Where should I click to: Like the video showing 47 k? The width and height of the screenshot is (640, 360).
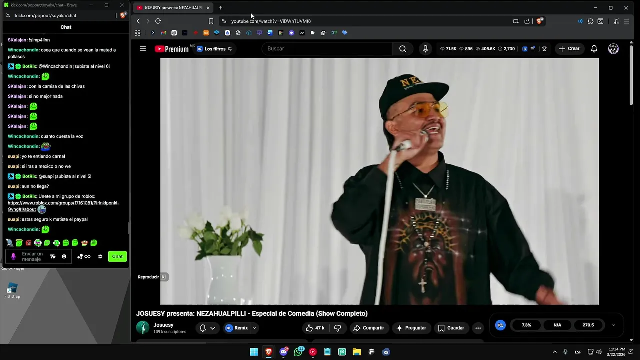click(315, 328)
